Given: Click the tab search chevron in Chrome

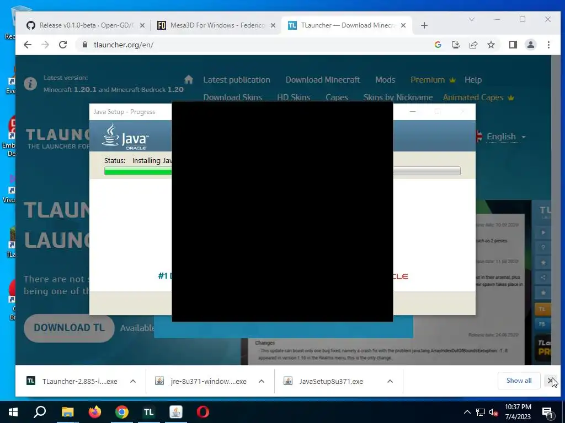Looking at the screenshot, I should [x=471, y=19].
